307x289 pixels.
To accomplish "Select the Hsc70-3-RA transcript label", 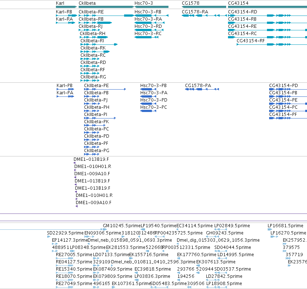I will click(x=148, y=19).
